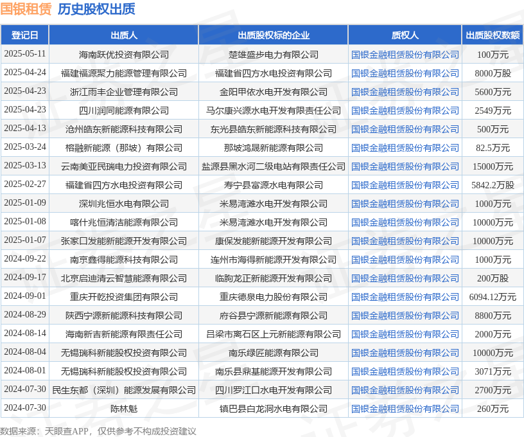
Task: Open 国银金融租赁 link in 重庆德泉电力 row
Action: pos(405,297)
